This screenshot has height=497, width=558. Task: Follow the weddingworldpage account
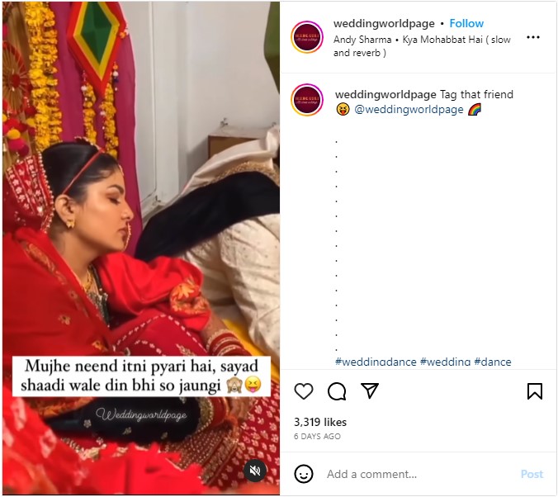[466, 23]
